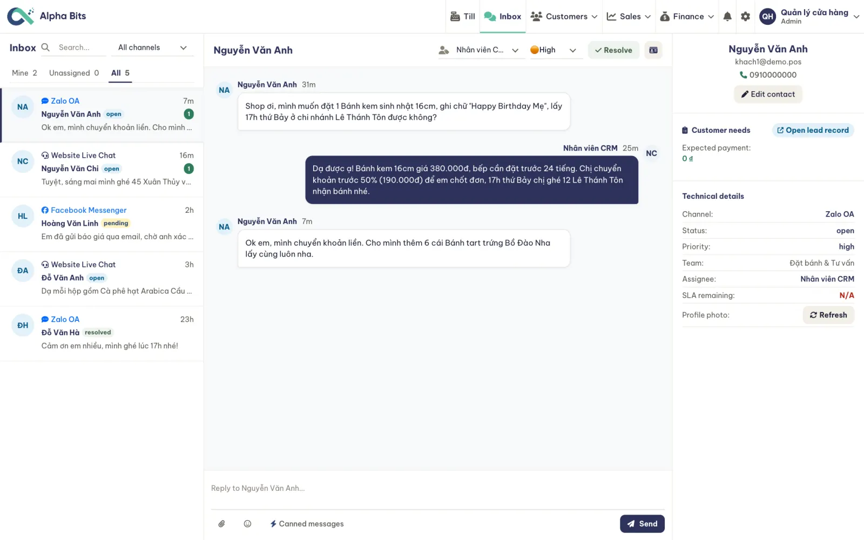This screenshot has width=864, height=540.
Task: Go to the Till page
Action: 463,17
